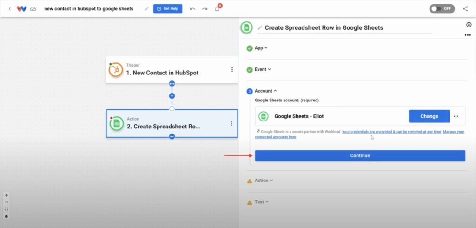Viewport: 476px width, 228px height.
Task: Collapse the Account section
Action: click(265, 91)
